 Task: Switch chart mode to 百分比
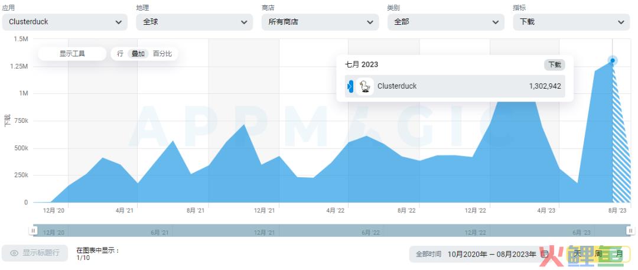162,54
